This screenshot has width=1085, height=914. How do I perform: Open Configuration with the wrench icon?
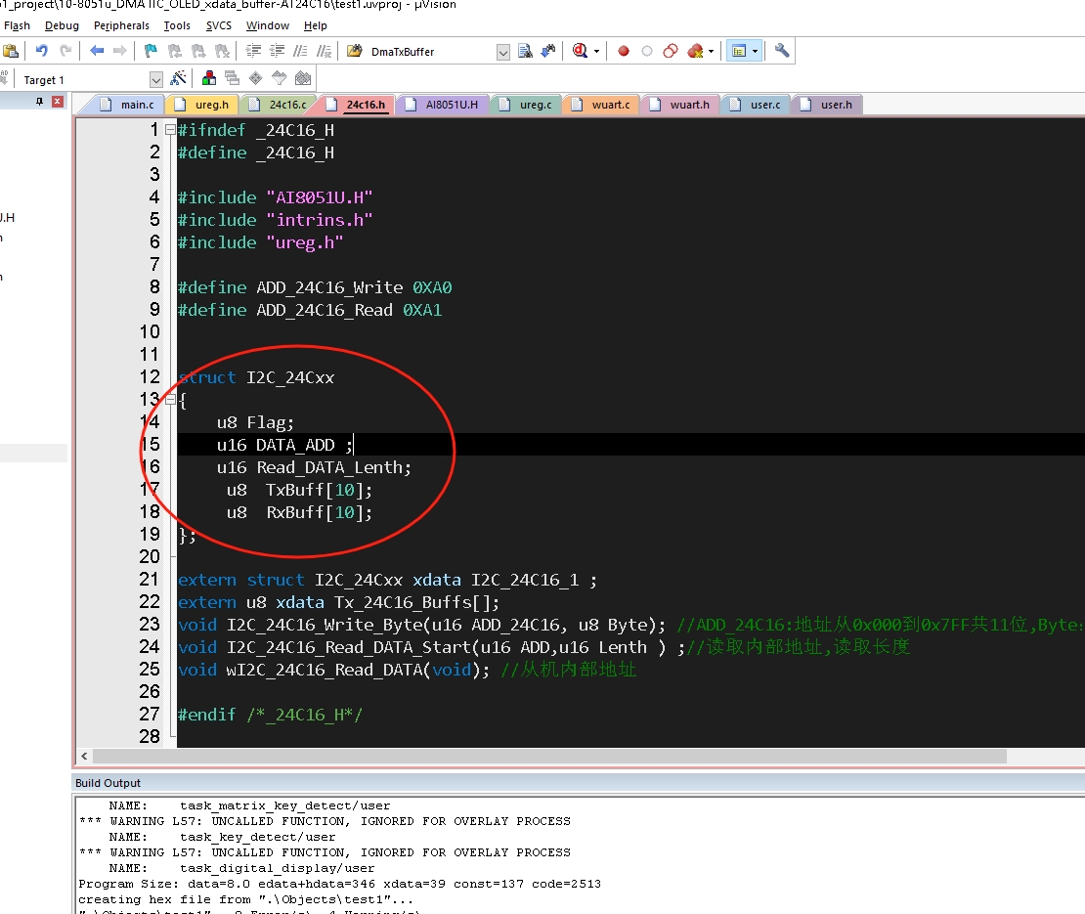(782, 51)
